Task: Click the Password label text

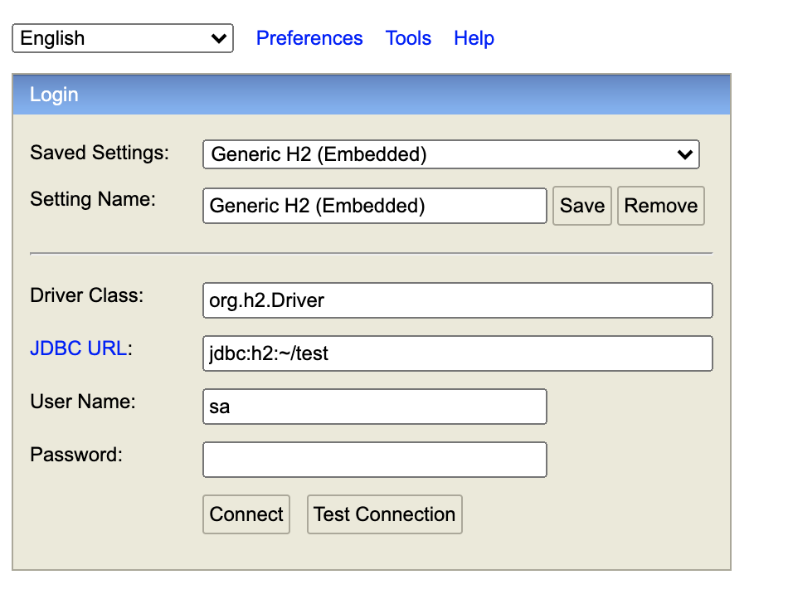Action: [x=76, y=455]
